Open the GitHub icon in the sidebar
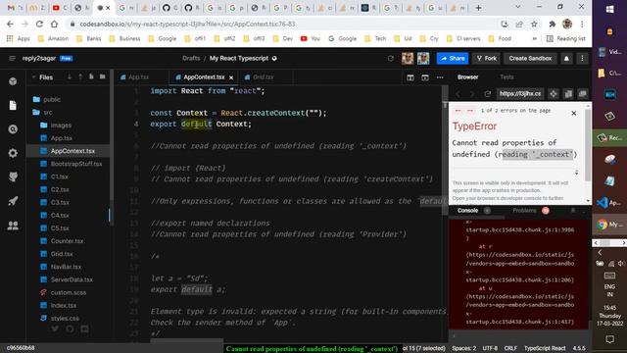627x353 pixels. coord(13,177)
